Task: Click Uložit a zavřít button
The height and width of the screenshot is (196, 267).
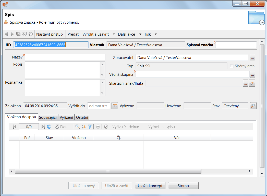Action: coord(117,186)
